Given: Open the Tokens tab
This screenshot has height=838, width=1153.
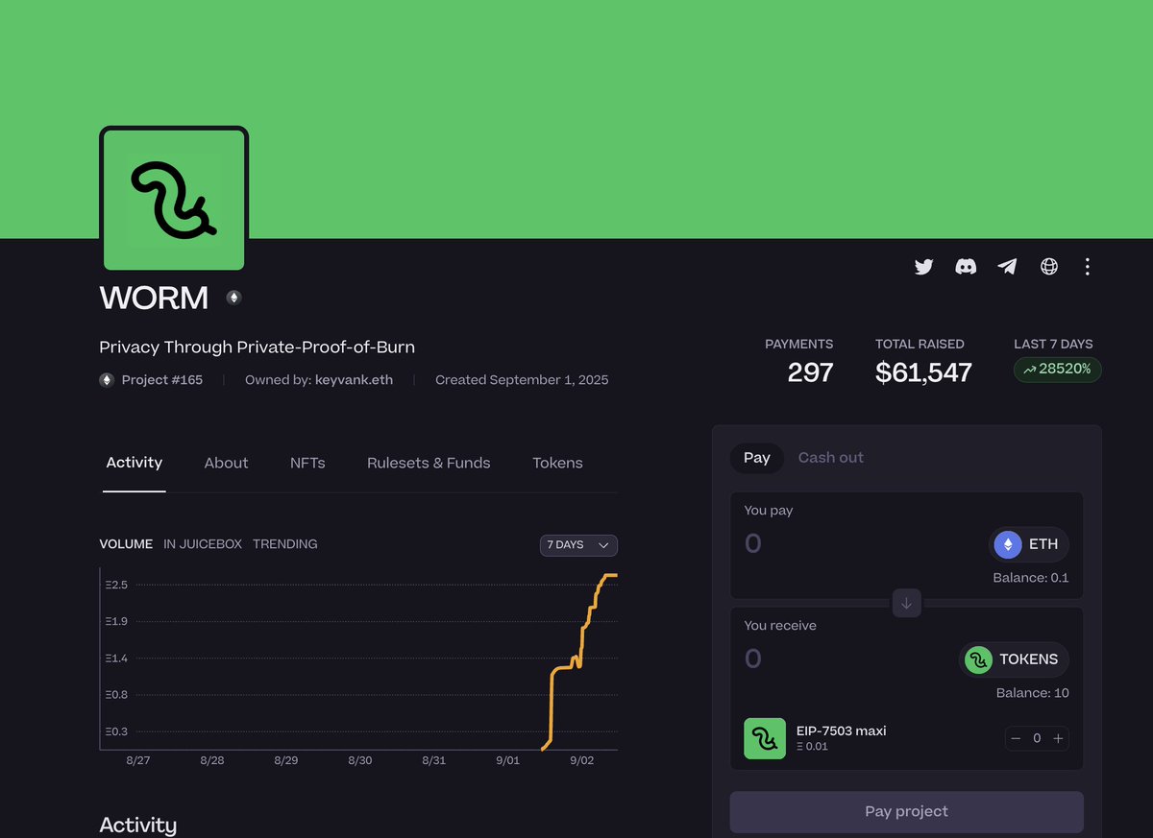Looking at the screenshot, I should (557, 463).
